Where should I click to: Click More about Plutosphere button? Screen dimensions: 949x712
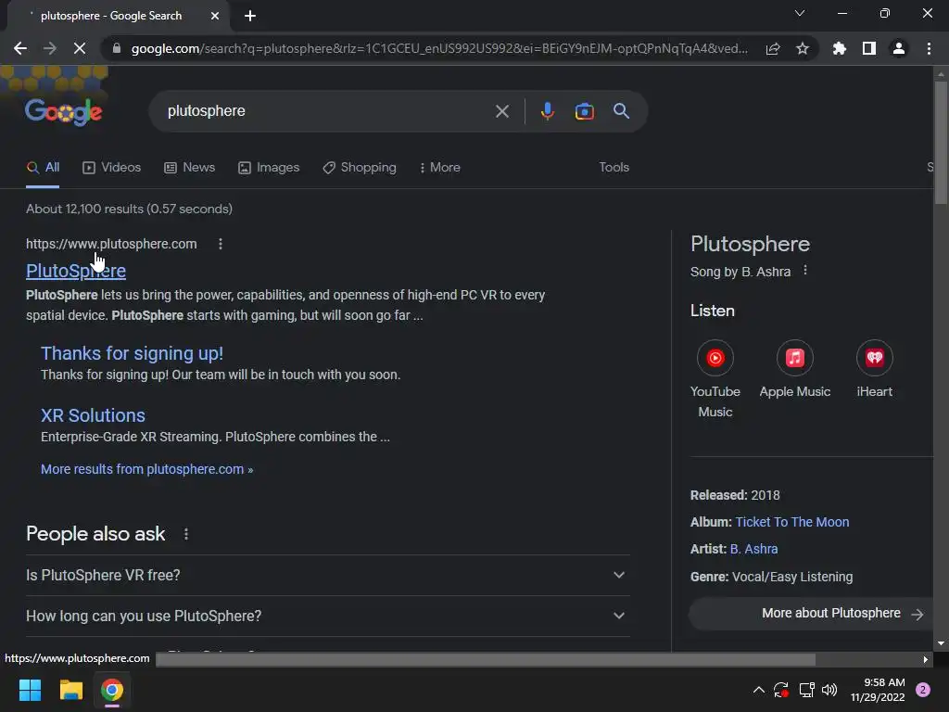coord(811,614)
